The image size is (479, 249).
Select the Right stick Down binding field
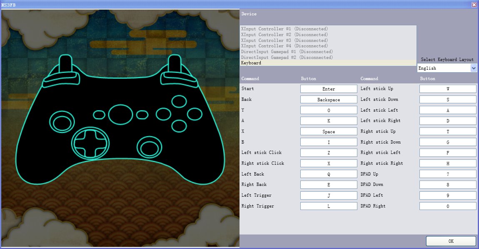coord(447,142)
